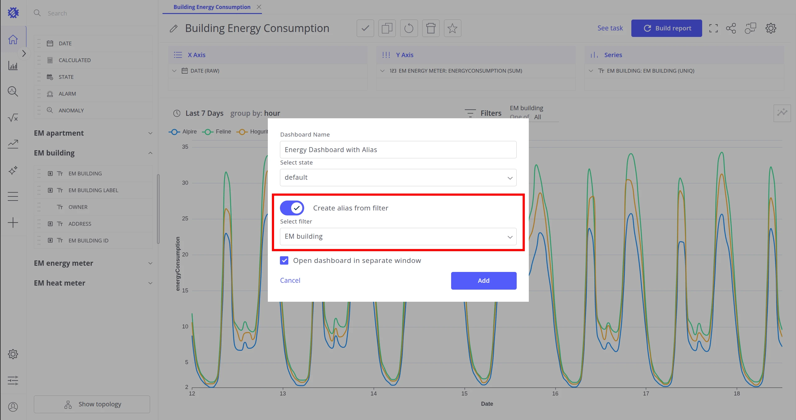The image size is (796, 420).
Task: Enter fullscreen mode via corner brackets icon
Action: point(713,28)
